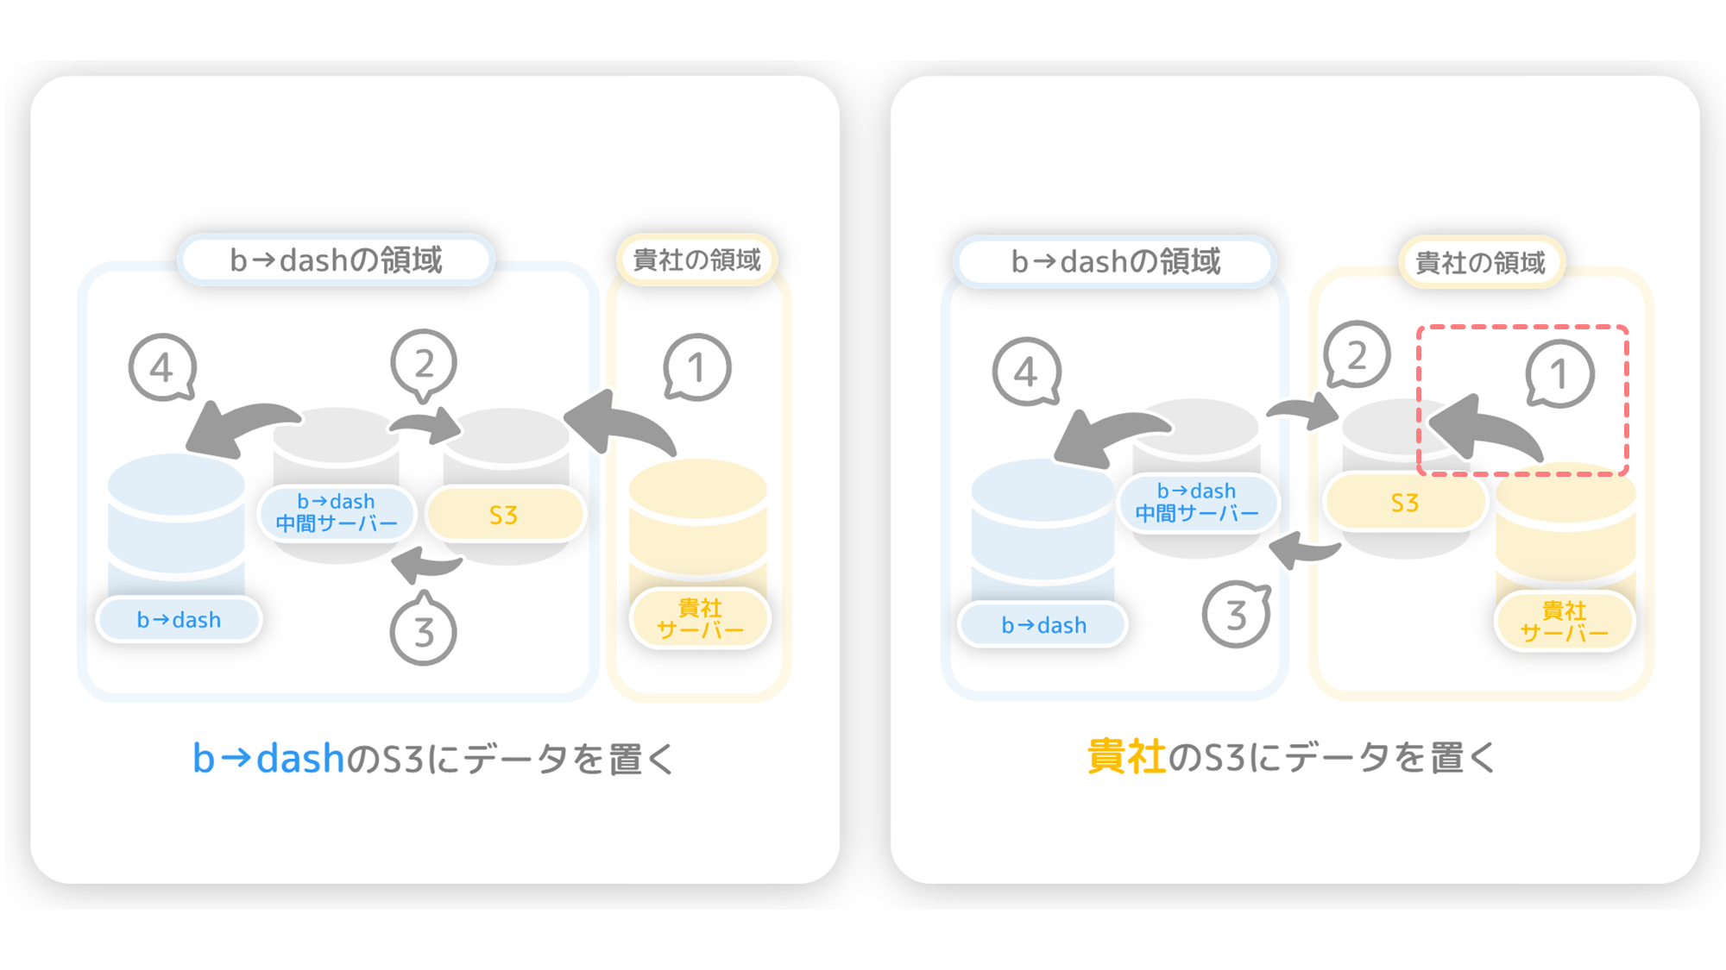Click step 4 bubble in right diagram

pos(1026,372)
